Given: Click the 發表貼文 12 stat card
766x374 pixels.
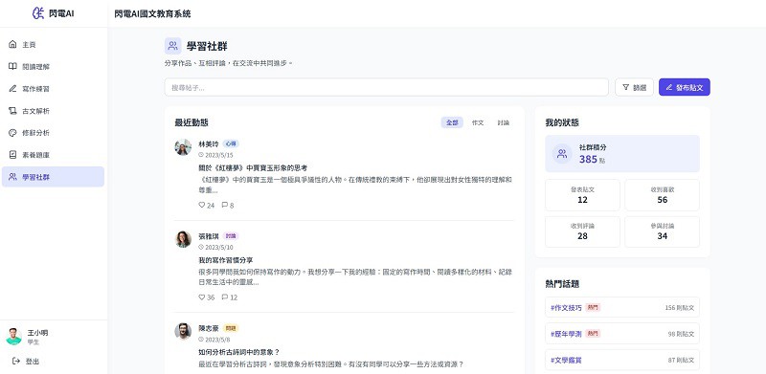Looking at the screenshot, I should coord(582,195).
